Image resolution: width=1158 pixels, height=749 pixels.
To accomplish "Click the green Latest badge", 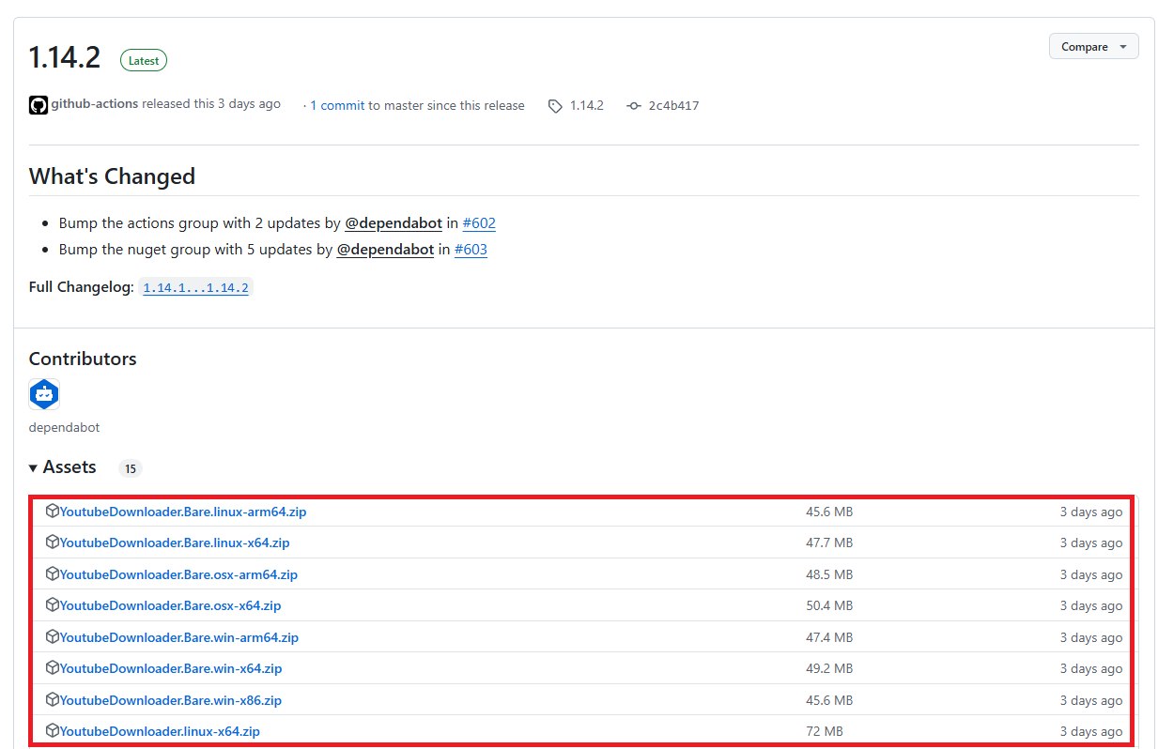I will 144,61.
